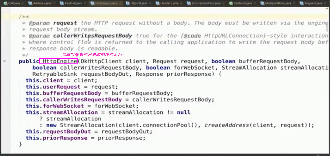Close the Address.java tab
This screenshot has height=156, width=330.
54,3
